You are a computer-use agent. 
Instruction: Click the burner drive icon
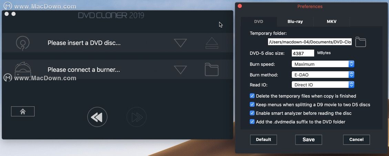coord(23,70)
